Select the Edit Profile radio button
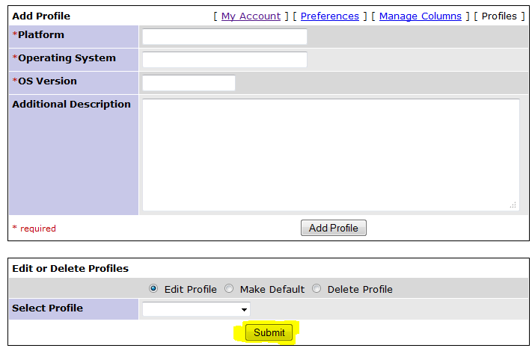The height and width of the screenshot is (354, 532). click(153, 289)
